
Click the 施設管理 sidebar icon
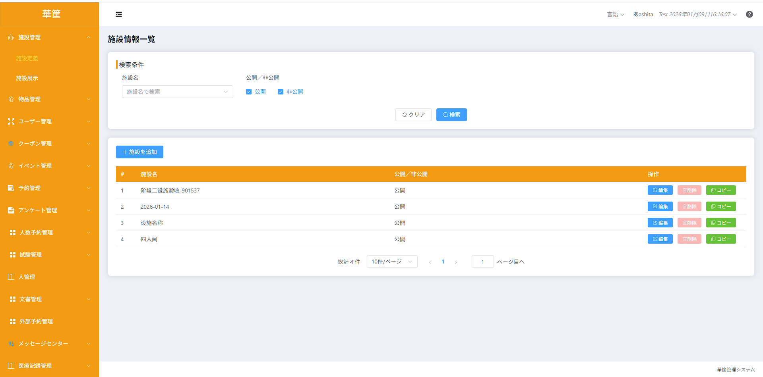pyautogui.click(x=11, y=37)
